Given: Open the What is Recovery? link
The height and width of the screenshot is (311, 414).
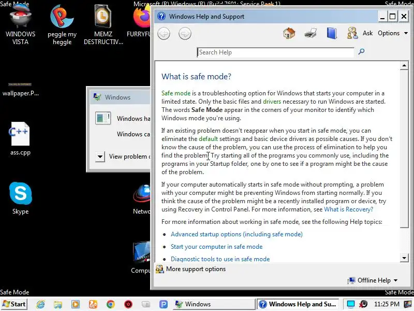Looking at the screenshot, I should 348,209.
